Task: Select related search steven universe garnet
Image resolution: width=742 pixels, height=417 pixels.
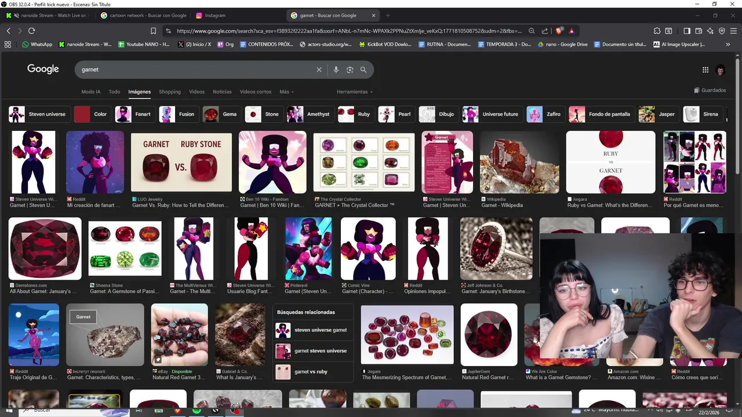Action: tap(313, 330)
